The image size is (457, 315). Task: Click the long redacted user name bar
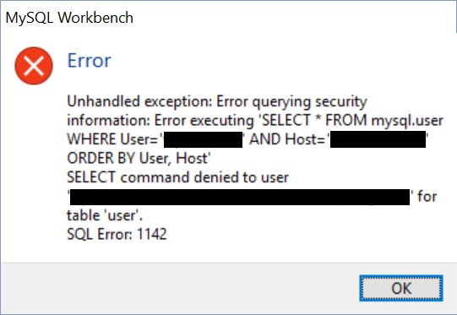pos(240,197)
